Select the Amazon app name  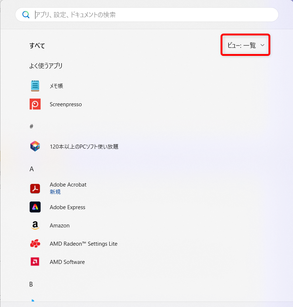[x=60, y=226]
